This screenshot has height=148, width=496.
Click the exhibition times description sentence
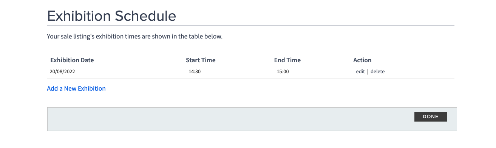(x=135, y=37)
